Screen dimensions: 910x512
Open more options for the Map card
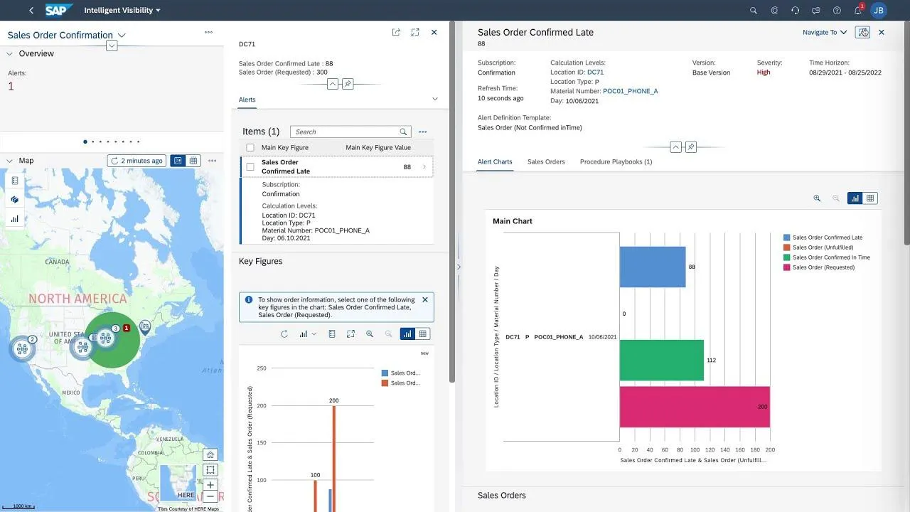[x=212, y=161]
